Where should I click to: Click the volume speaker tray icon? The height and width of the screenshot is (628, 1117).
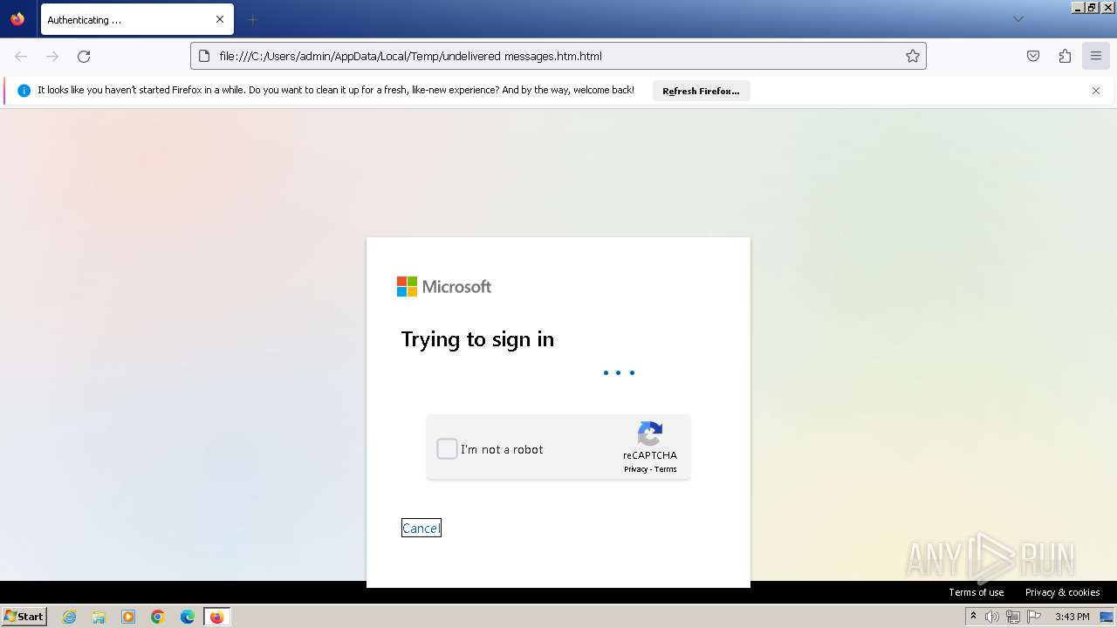click(x=992, y=617)
